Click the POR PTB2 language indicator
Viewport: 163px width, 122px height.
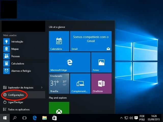[x=142, y=118]
